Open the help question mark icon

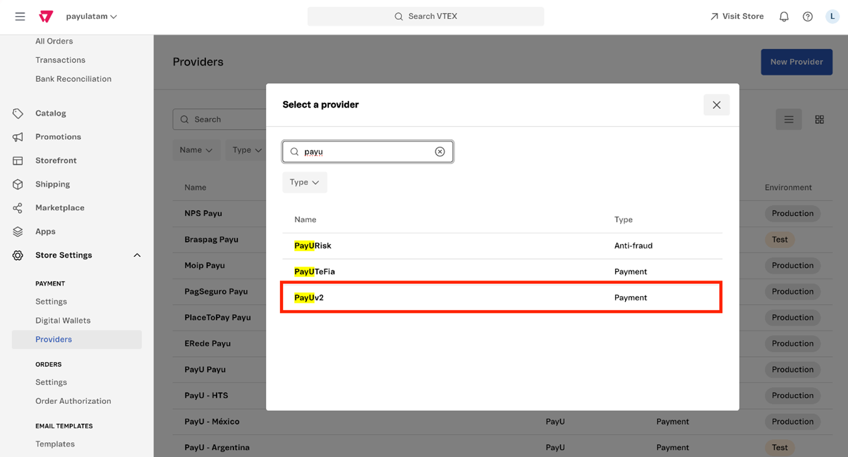point(808,16)
